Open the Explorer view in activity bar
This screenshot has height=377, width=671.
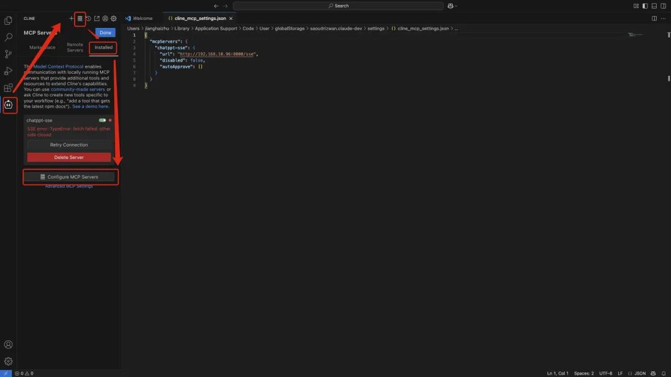point(8,20)
